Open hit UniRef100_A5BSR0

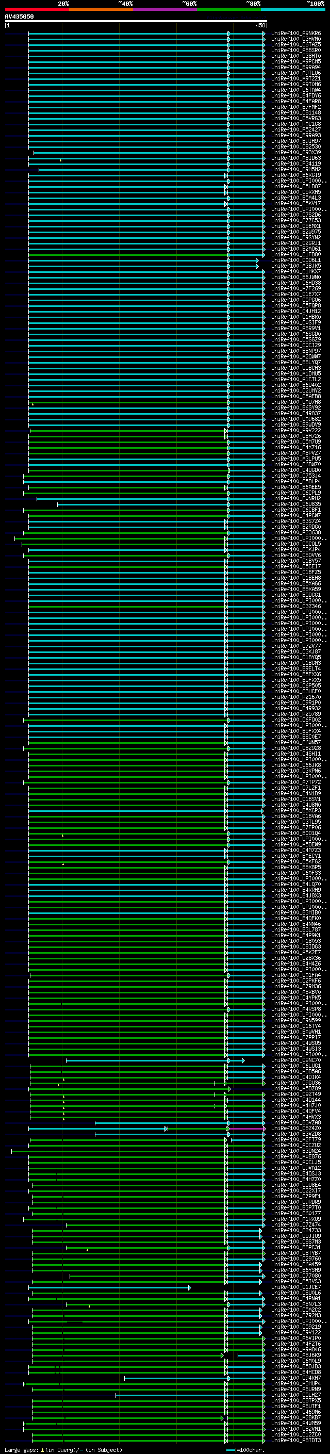pyautogui.click(x=296, y=50)
